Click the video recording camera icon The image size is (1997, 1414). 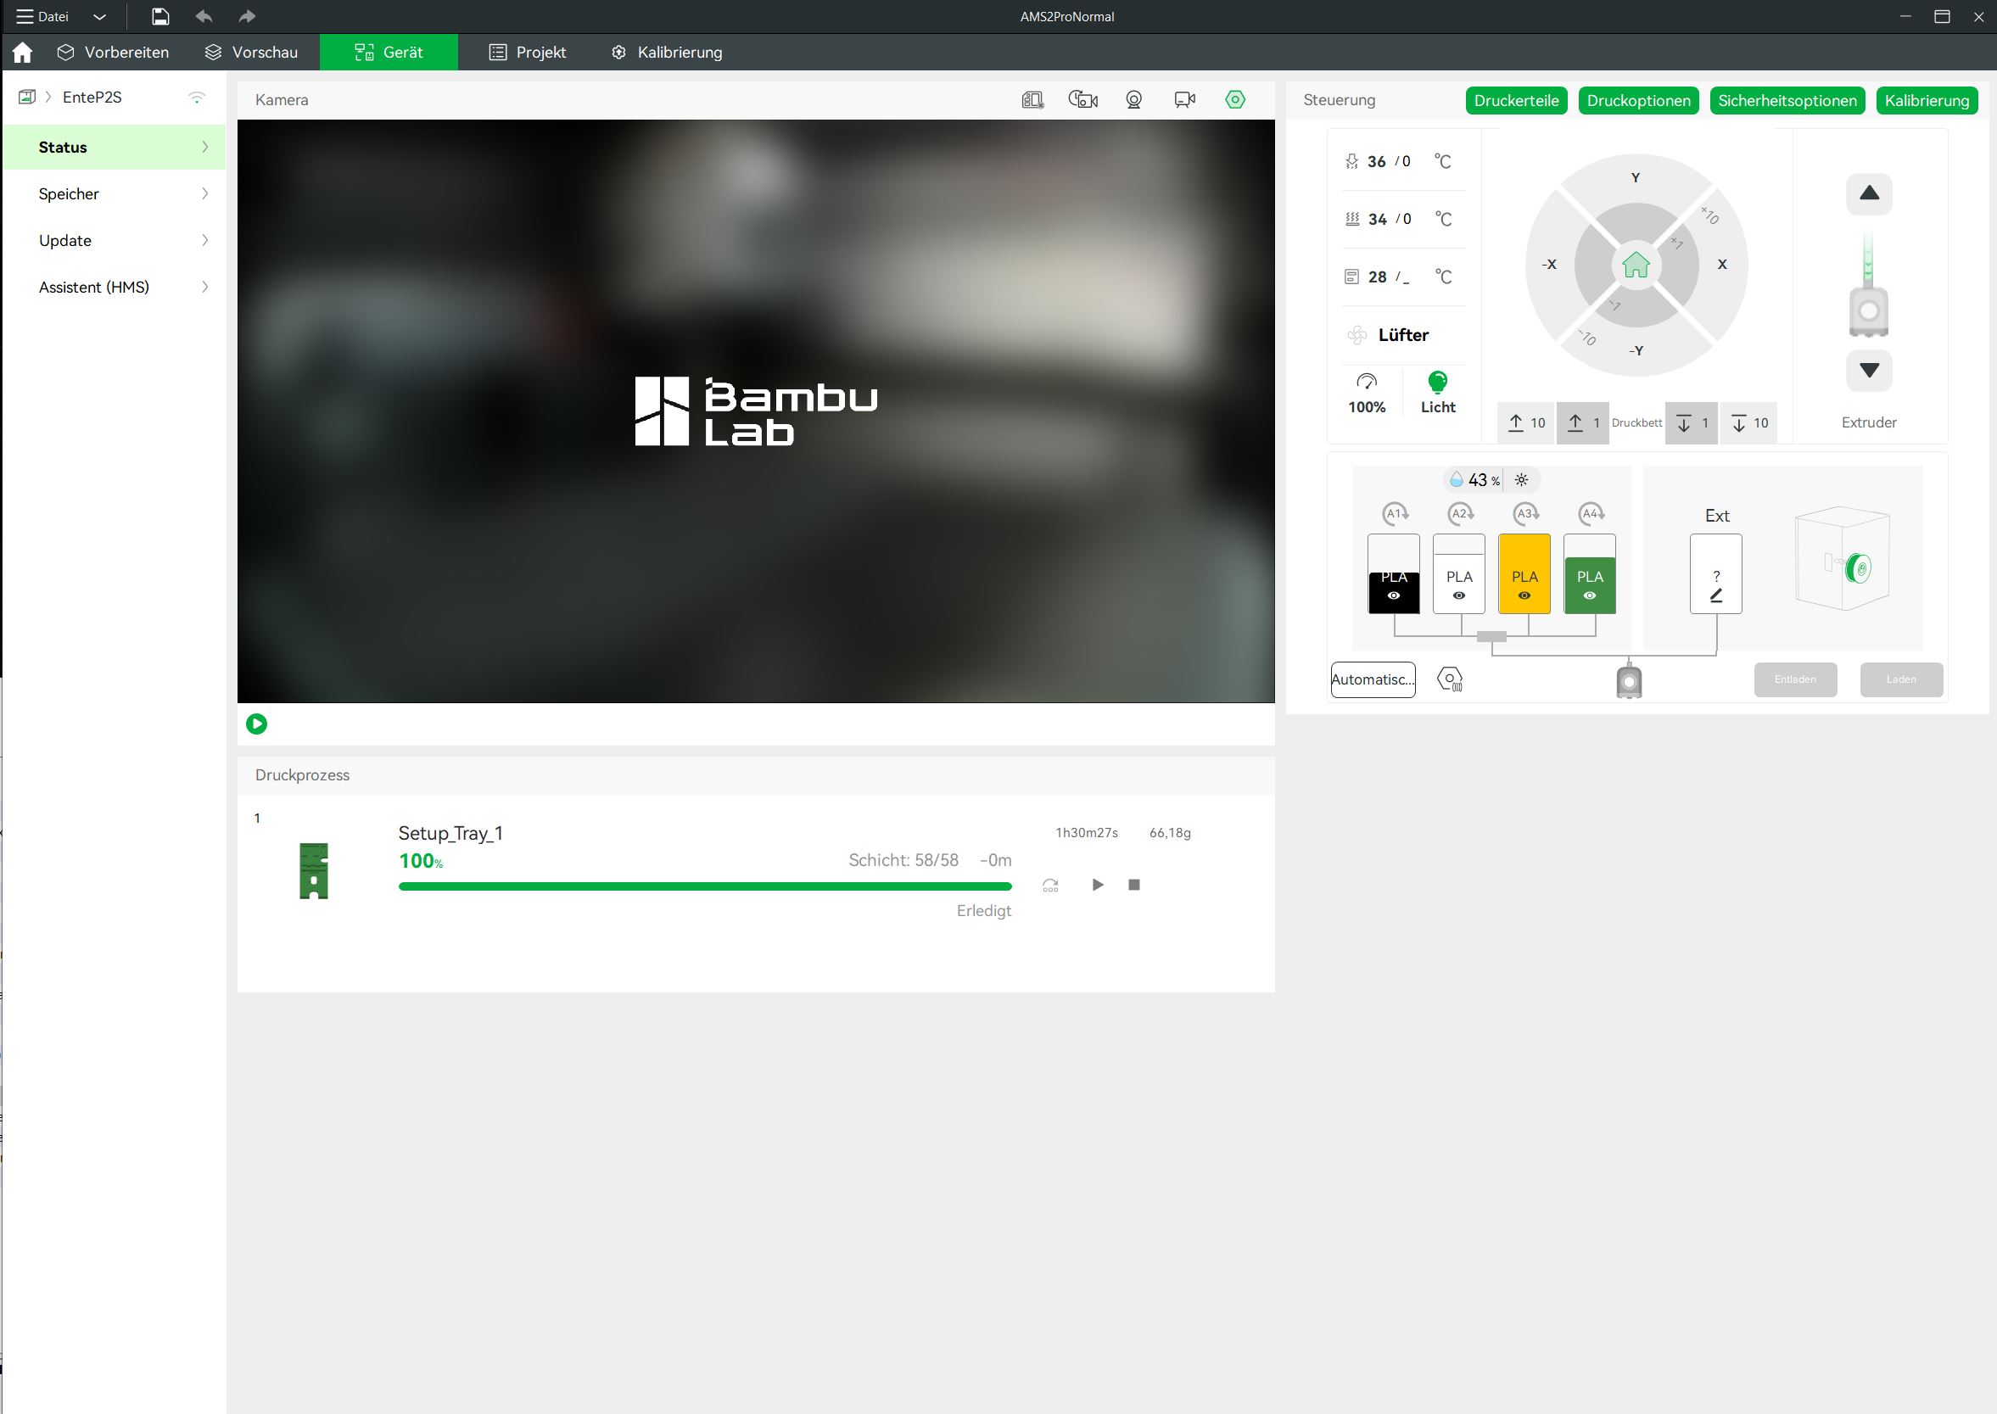point(1183,99)
